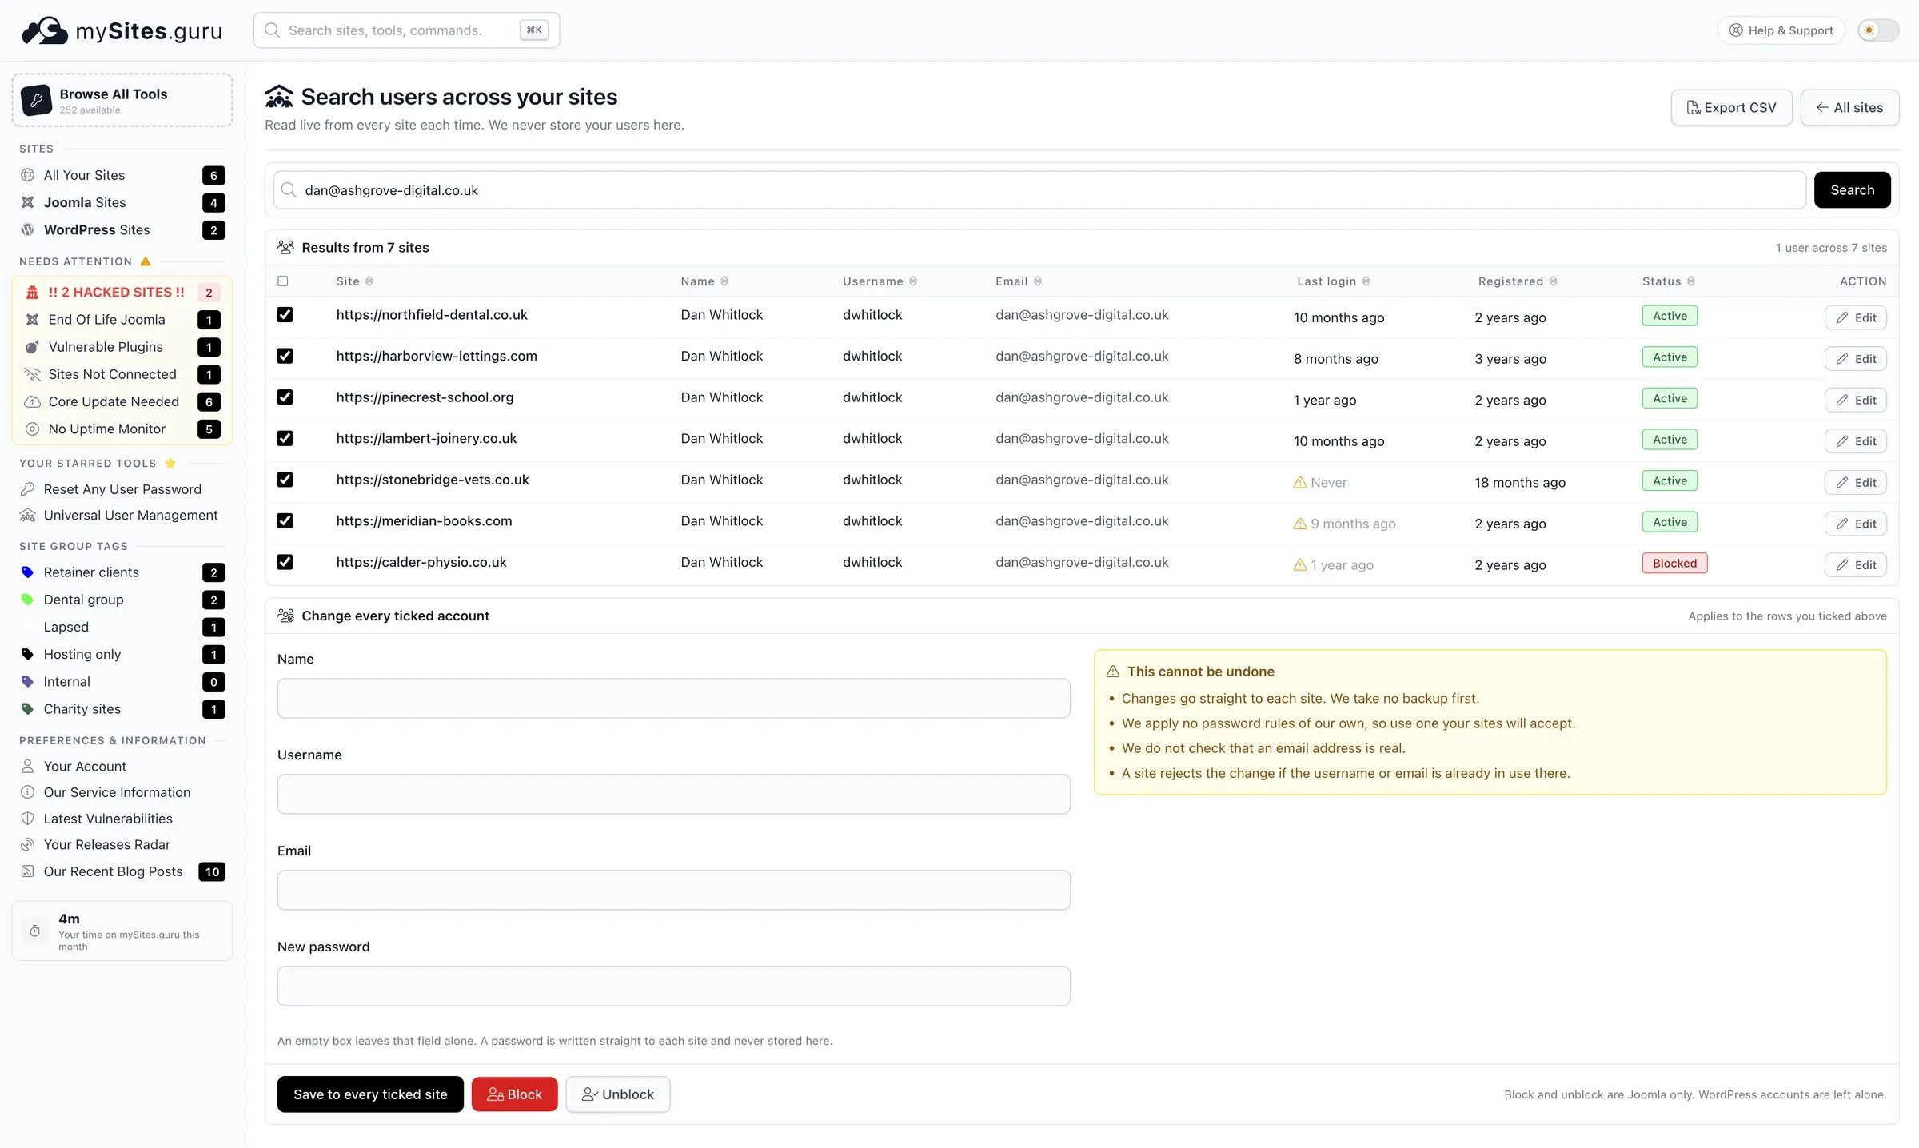This screenshot has width=1919, height=1148.
Task: Open Hosting only site group tag
Action: [122, 655]
